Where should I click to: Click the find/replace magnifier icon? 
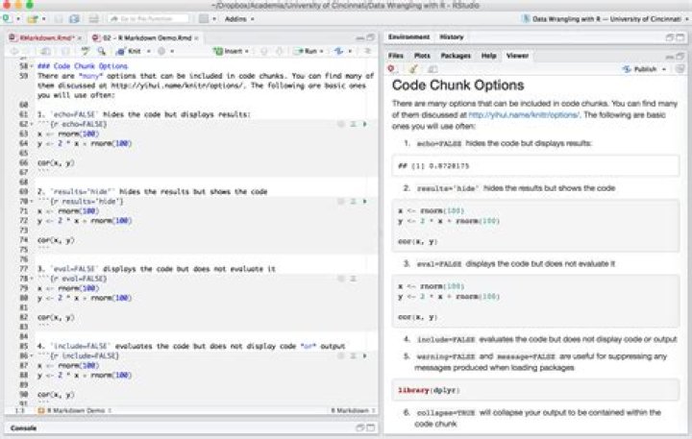[x=102, y=52]
